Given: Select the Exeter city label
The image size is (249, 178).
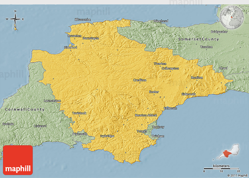Looking at the screenshot, I should [154, 92].
